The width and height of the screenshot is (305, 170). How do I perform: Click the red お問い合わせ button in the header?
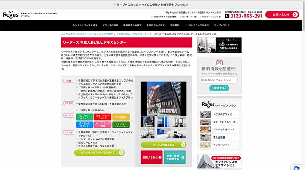coord(282,14)
